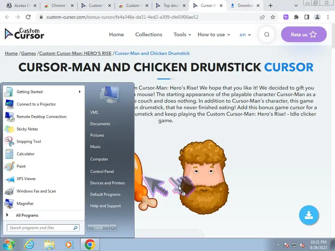Click the Start orb button
This screenshot has height=251, width=335.
pos(9,244)
